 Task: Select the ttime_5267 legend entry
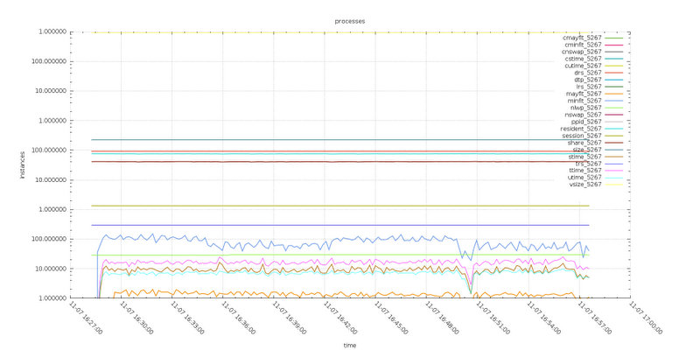[584, 171]
